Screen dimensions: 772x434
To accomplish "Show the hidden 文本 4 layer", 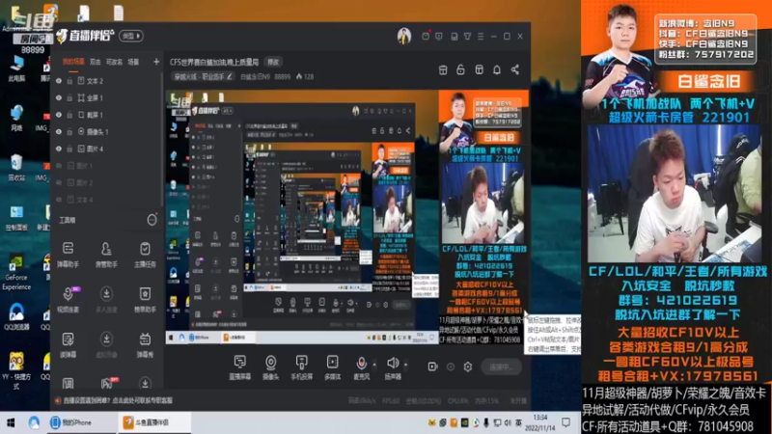I will [x=59, y=200].
